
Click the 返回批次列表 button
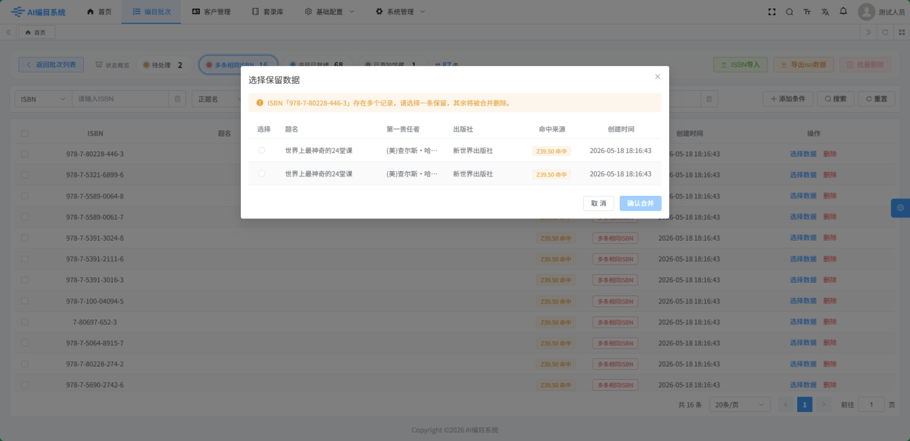coord(51,65)
